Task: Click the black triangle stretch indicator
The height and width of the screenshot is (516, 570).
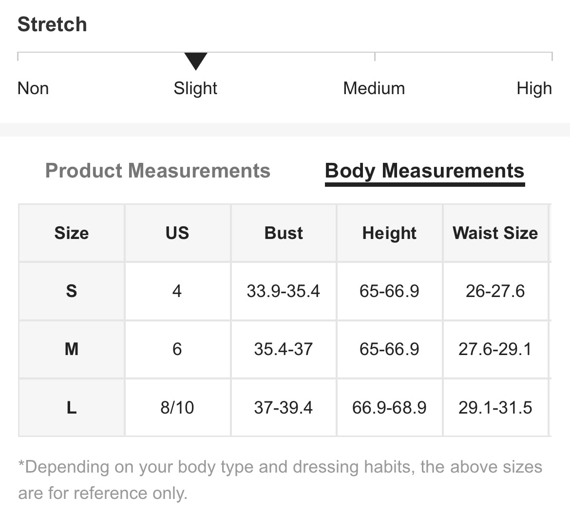Action: point(196,61)
